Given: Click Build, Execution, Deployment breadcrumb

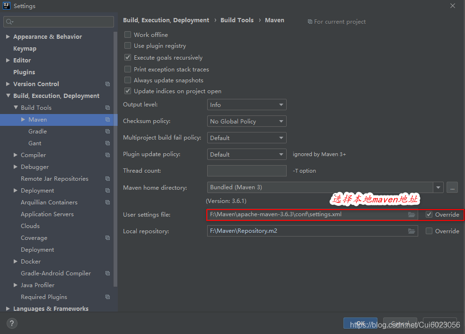Looking at the screenshot, I should (x=166, y=20).
